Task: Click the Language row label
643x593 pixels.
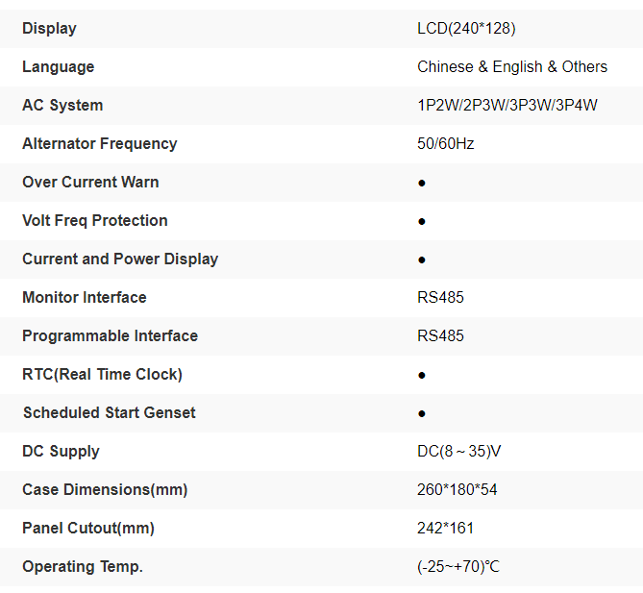Action: pyautogui.click(x=58, y=67)
